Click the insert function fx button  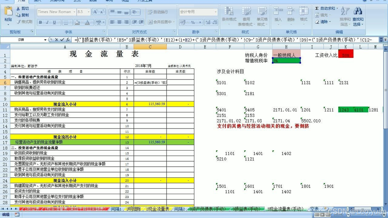[x=68, y=40]
